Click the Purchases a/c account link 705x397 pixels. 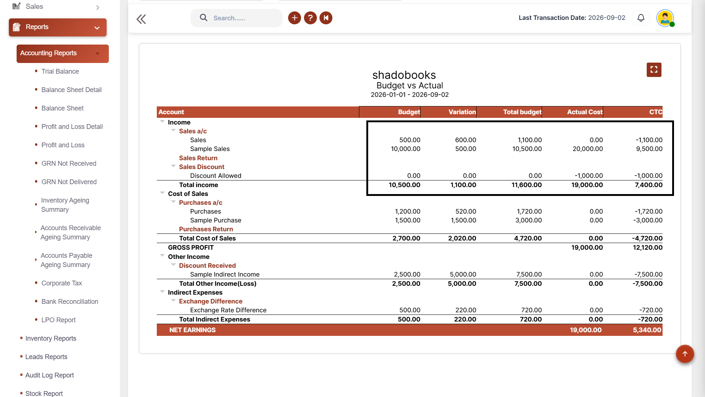click(200, 203)
